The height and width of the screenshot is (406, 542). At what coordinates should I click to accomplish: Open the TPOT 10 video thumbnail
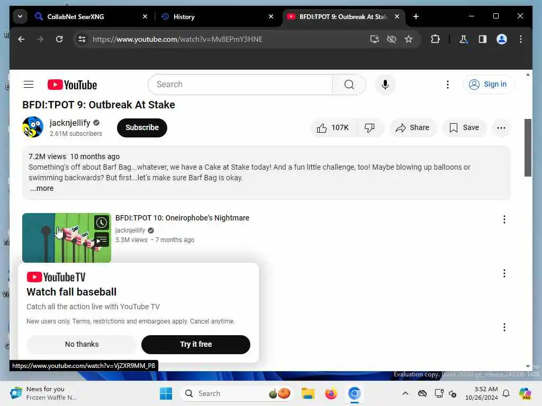coord(66,238)
